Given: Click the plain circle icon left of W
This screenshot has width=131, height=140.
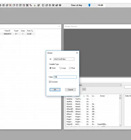Looking at the screenshot, I should coord(50,5).
